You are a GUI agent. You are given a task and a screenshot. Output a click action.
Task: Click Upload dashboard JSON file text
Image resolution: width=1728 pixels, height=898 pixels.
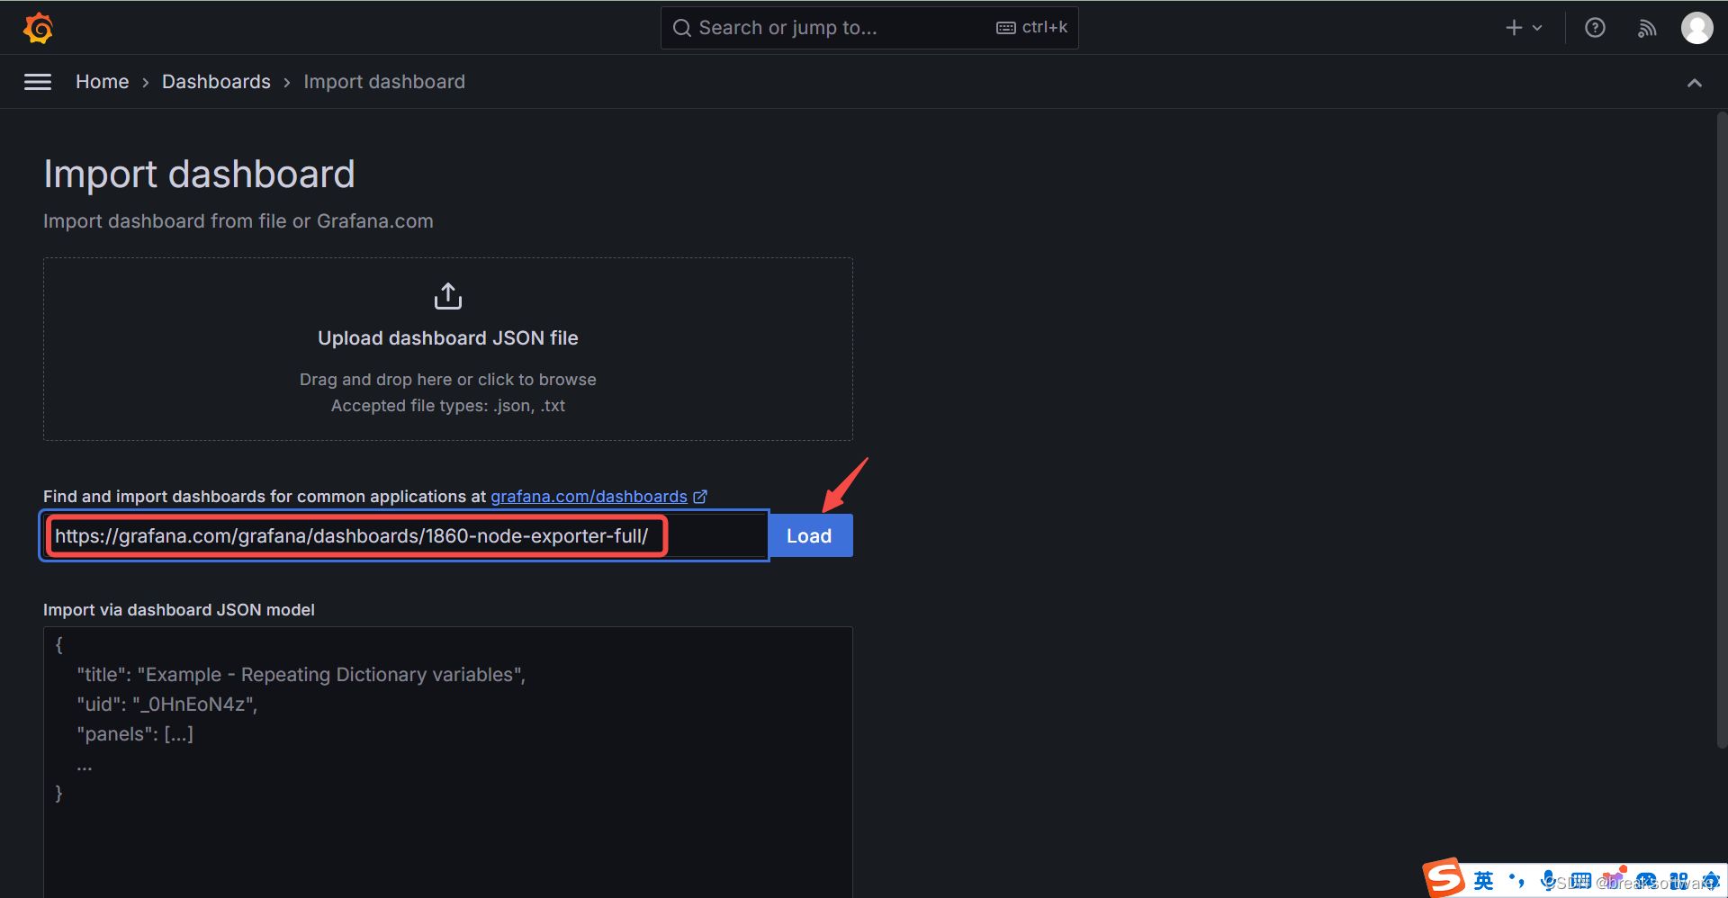point(448,338)
